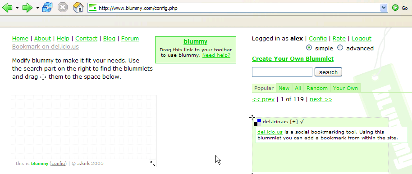This screenshot has width=412, height=174.
Task: Click the green Go button icon
Action: tap(395, 8)
